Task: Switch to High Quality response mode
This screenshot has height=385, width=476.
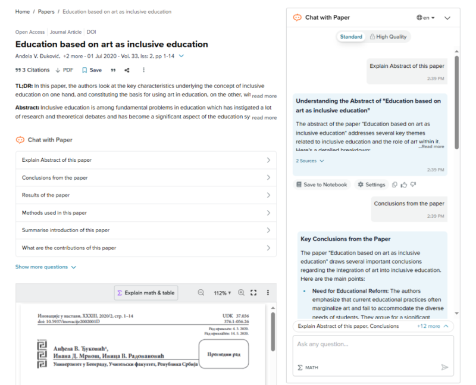Action: (x=388, y=37)
